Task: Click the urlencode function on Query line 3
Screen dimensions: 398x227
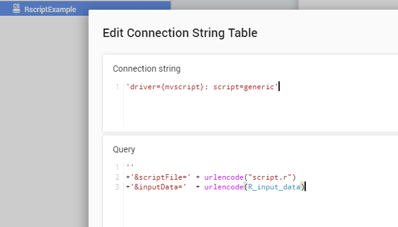Action: pos(224,187)
